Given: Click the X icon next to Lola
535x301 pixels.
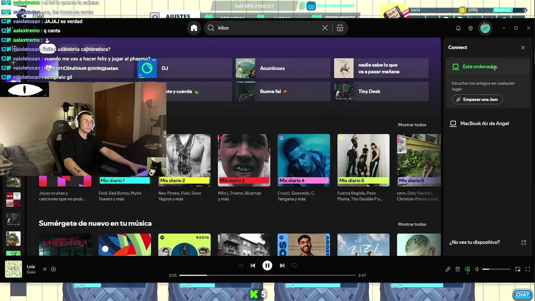Looking at the screenshot, I should 45,269.
